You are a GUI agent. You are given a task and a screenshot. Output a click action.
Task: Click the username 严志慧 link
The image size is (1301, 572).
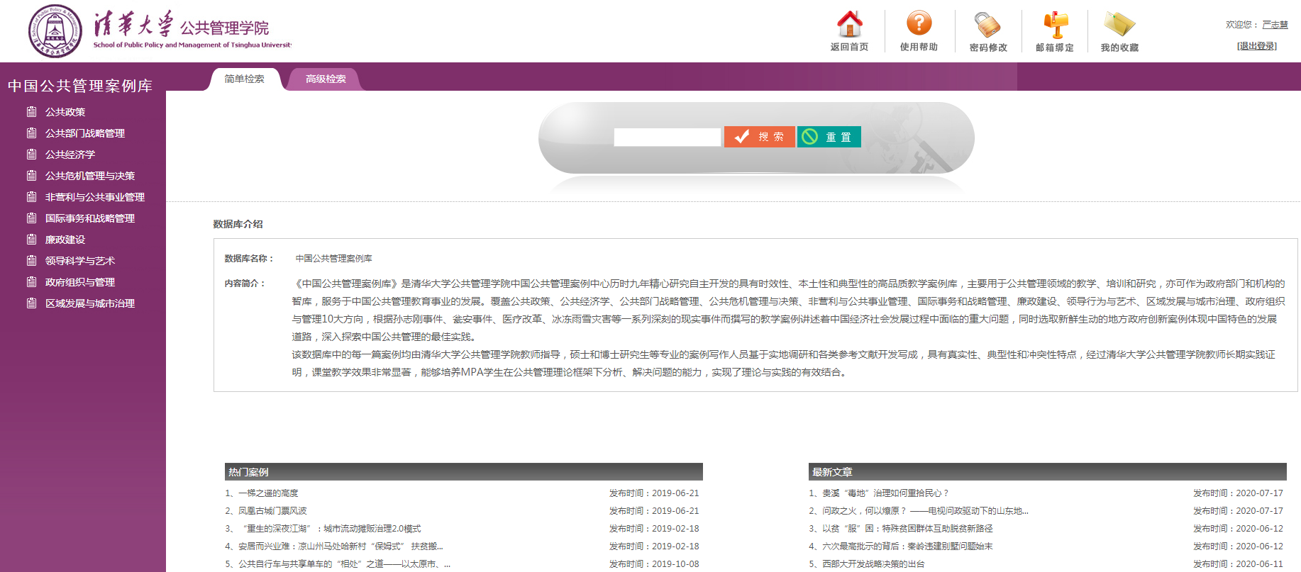click(x=1275, y=25)
